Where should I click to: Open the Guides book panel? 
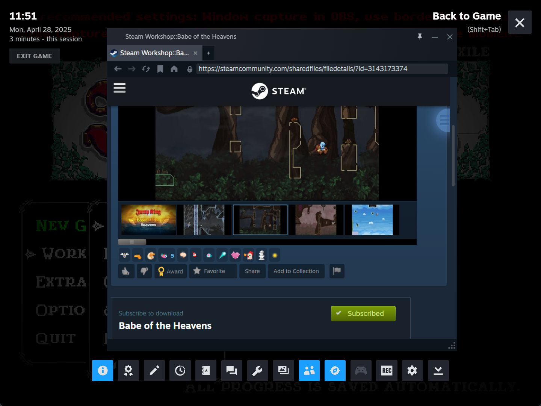pos(206,371)
